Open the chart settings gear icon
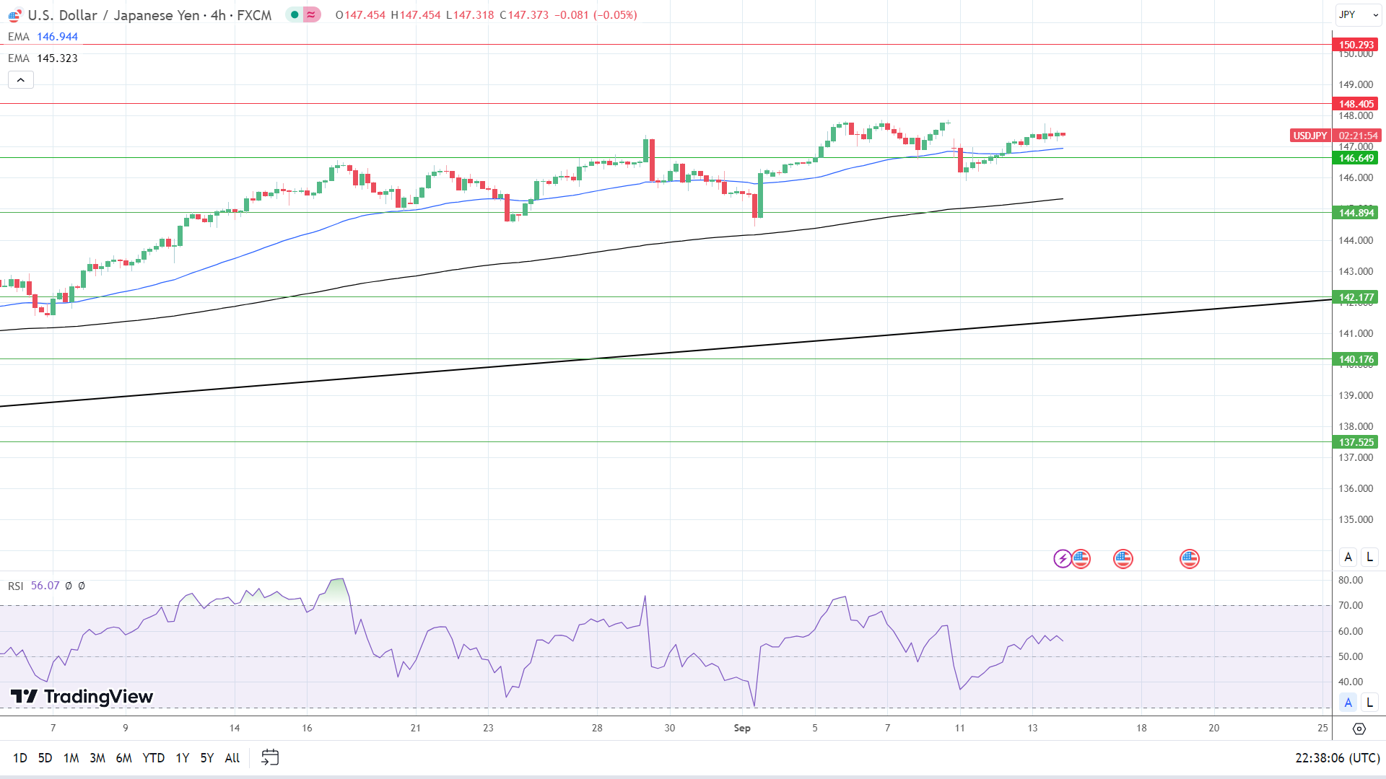Screen dimensions: 1386x779 click(1359, 729)
